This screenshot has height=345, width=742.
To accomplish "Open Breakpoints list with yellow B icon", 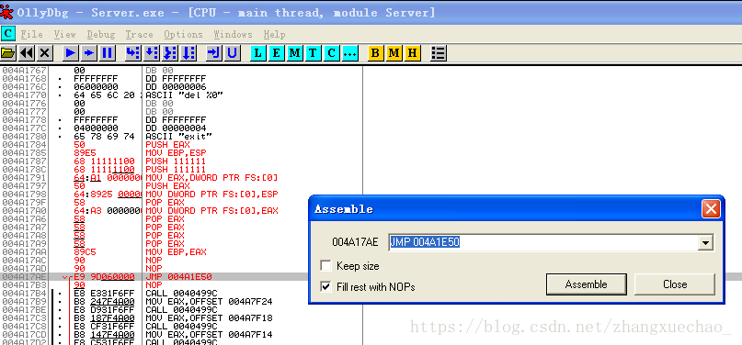I will coord(375,53).
